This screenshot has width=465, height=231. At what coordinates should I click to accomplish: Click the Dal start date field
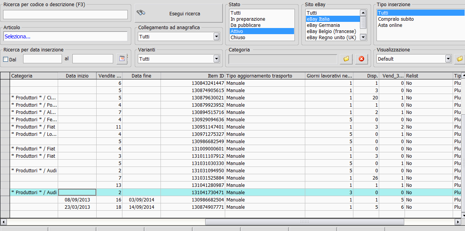click(x=42, y=59)
